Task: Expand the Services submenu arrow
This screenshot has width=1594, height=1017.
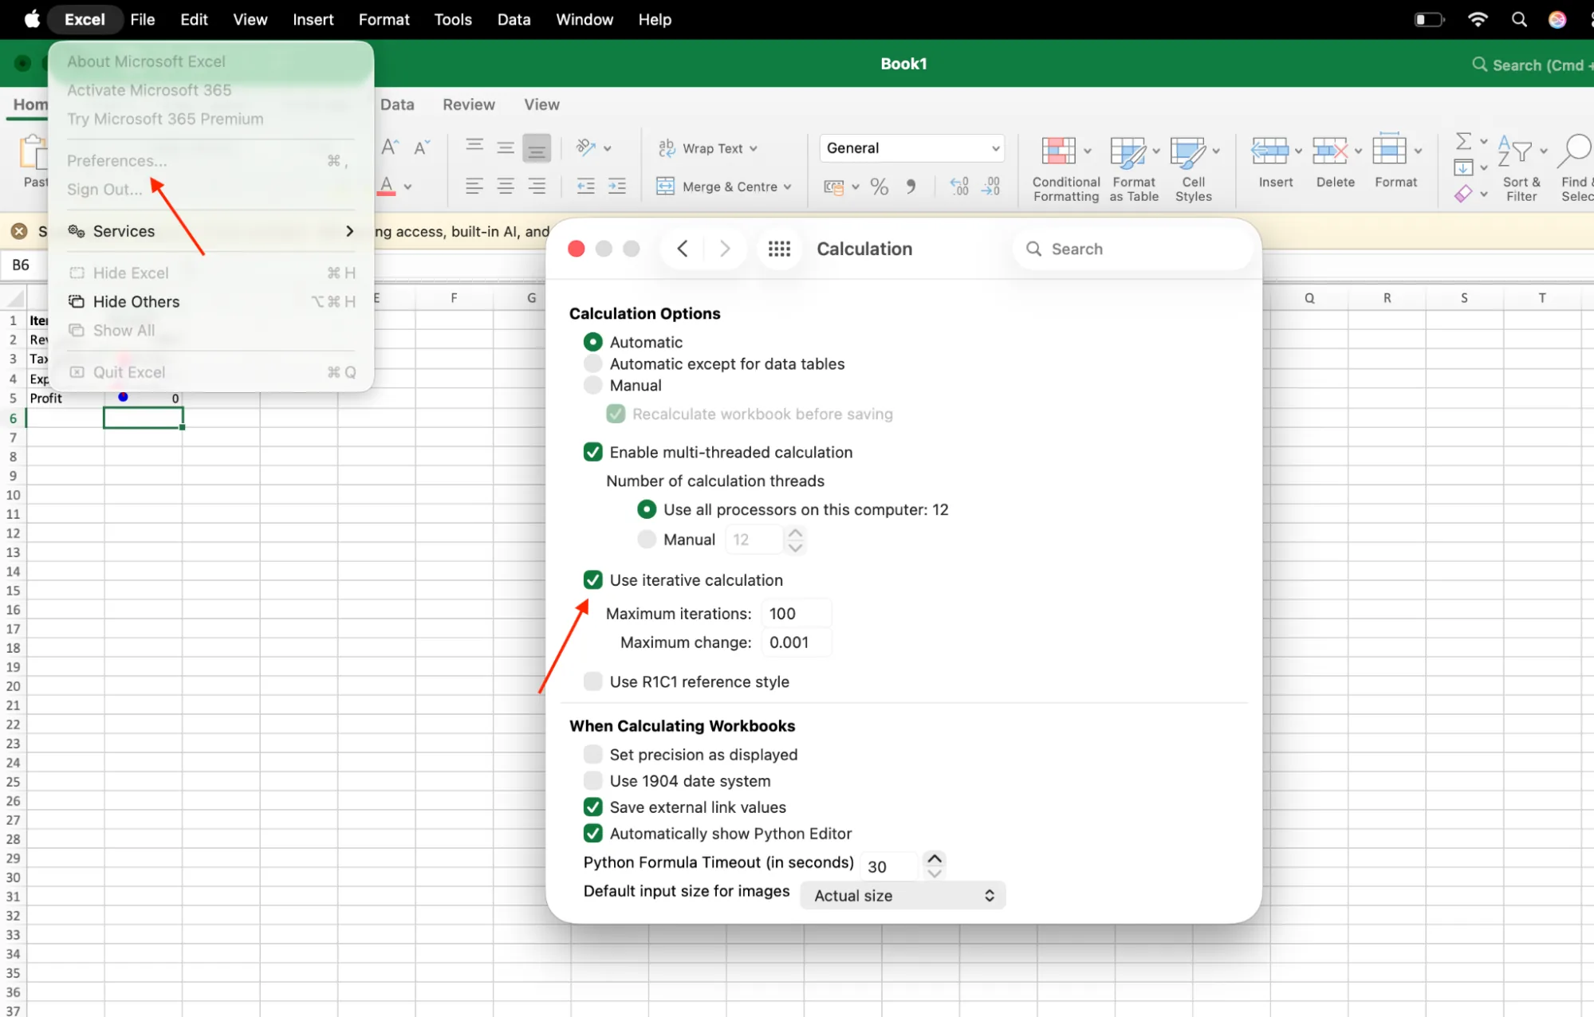Action: (349, 231)
